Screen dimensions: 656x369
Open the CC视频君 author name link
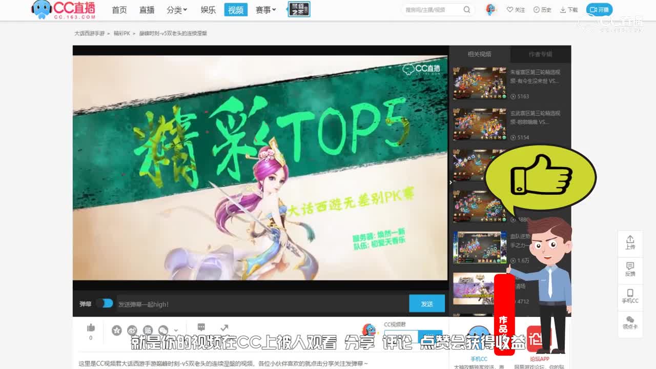395,324
